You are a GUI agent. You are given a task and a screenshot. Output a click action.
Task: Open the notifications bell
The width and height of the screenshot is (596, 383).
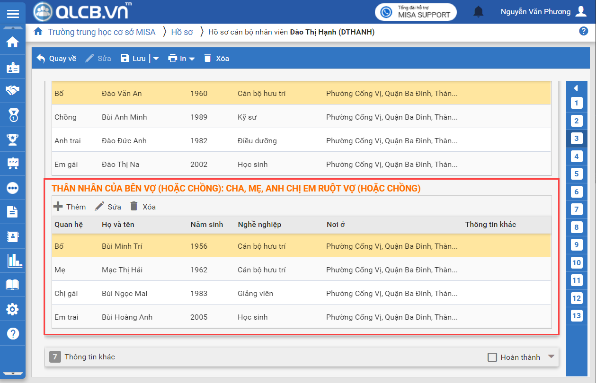(479, 12)
